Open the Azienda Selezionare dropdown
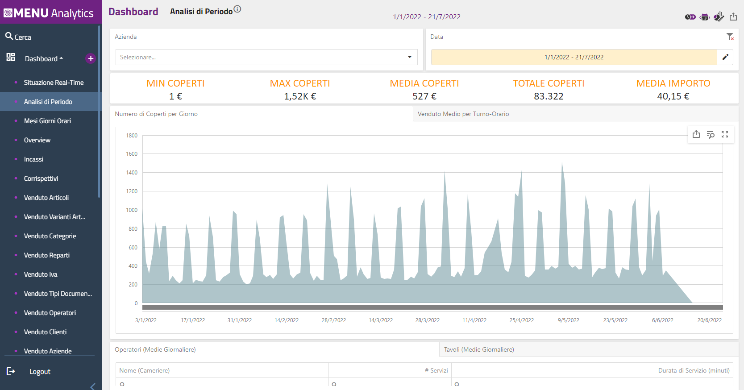Viewport: 744px width, 390px height. [x=266, y=57]
